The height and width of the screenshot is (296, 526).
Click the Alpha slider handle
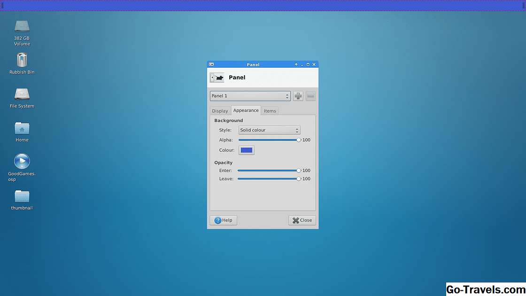pos(299,140)
